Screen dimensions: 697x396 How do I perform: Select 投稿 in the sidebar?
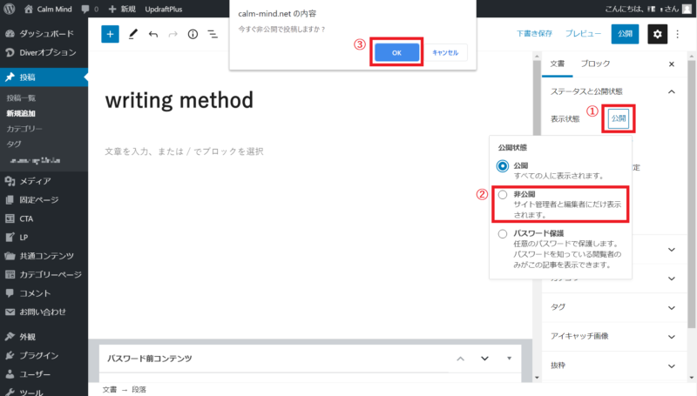coord(44,77)
